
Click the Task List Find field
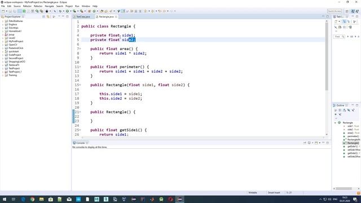pyautogui.click(x=338, y=37)
